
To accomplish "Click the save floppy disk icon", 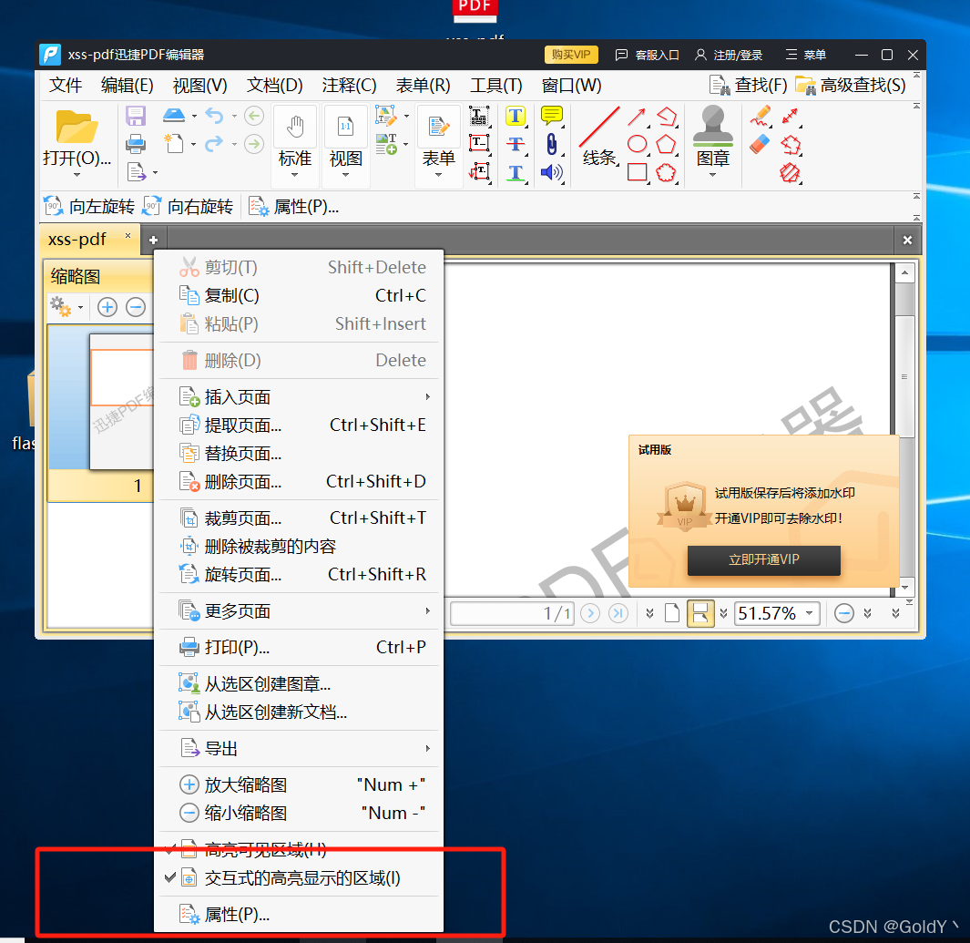I will click(x=136, y=117).
